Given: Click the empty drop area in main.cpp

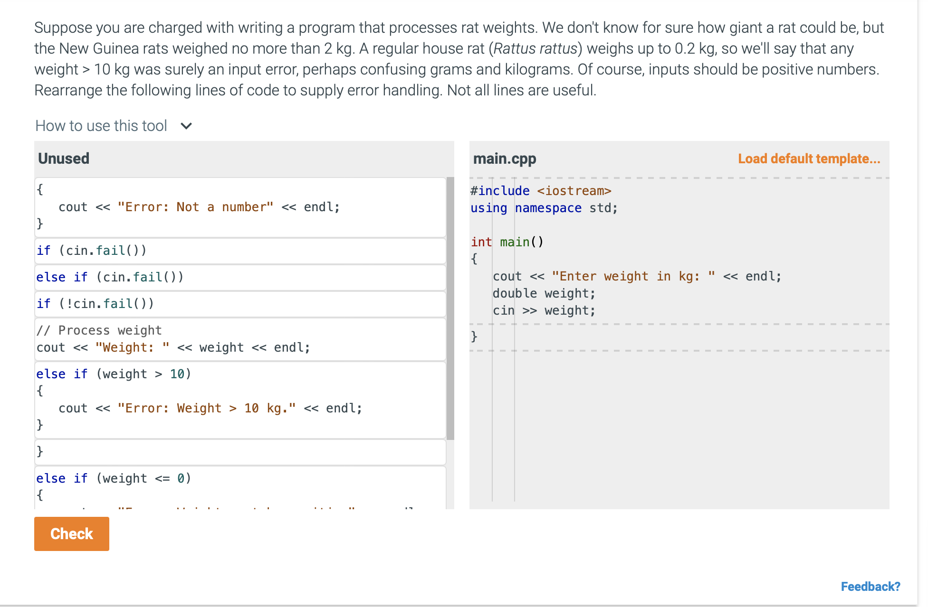Looking at the screenshot, I should coord(679,427).
